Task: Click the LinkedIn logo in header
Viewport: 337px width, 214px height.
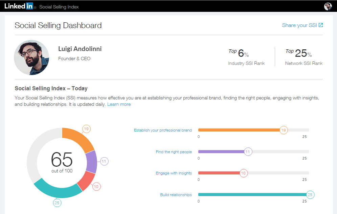Action: [x=19, y=6]
